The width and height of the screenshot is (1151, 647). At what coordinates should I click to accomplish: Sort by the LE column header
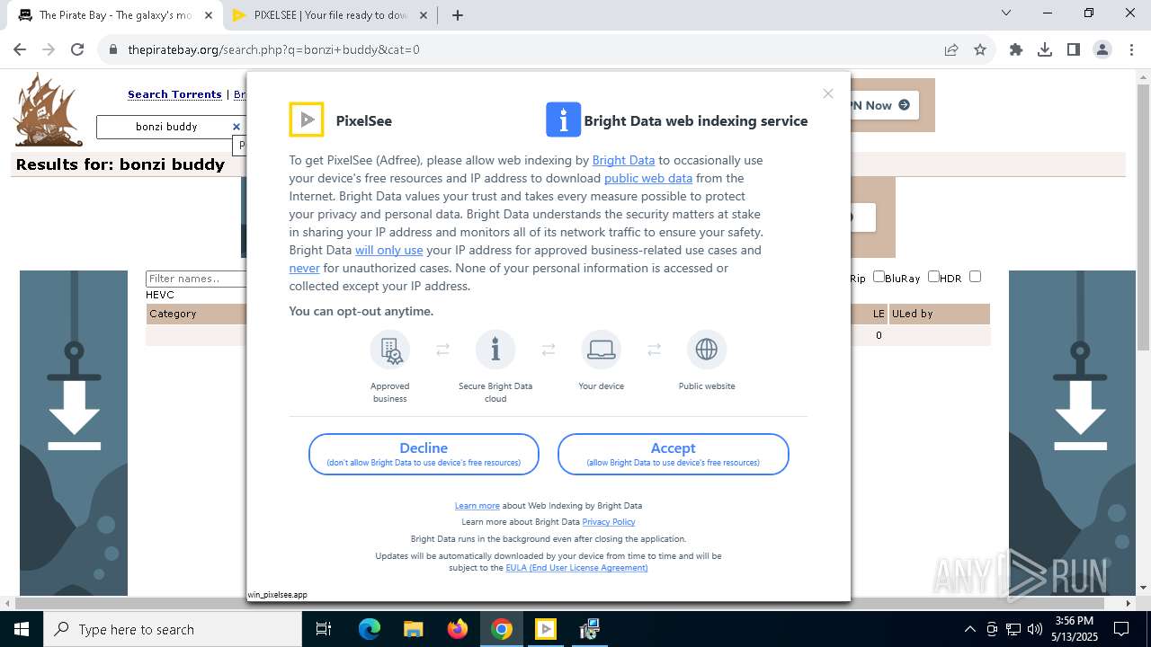879,314
